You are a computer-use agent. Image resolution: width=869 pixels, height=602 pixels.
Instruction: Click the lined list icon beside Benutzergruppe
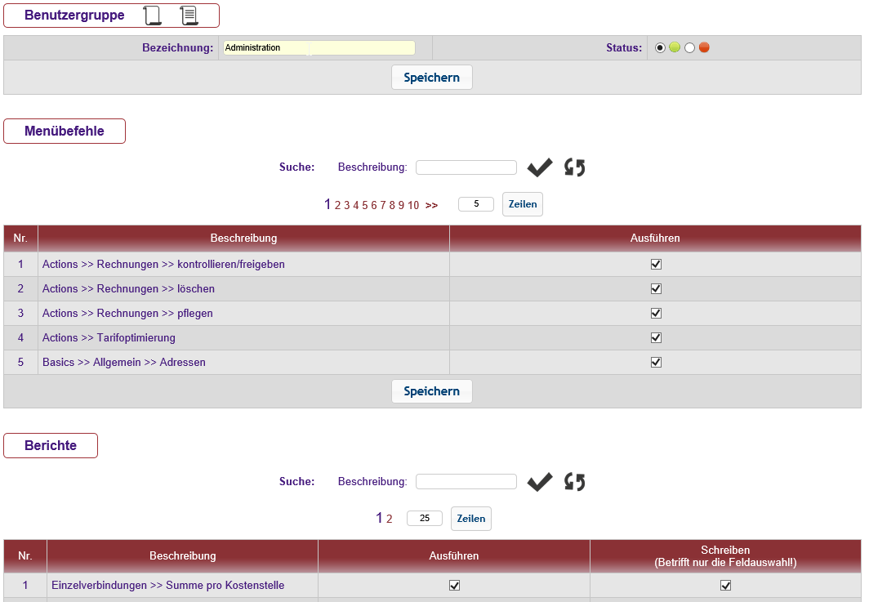point(189,16)
